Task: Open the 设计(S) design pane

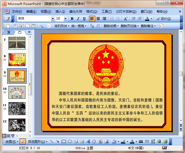Action: coord(163,18)
